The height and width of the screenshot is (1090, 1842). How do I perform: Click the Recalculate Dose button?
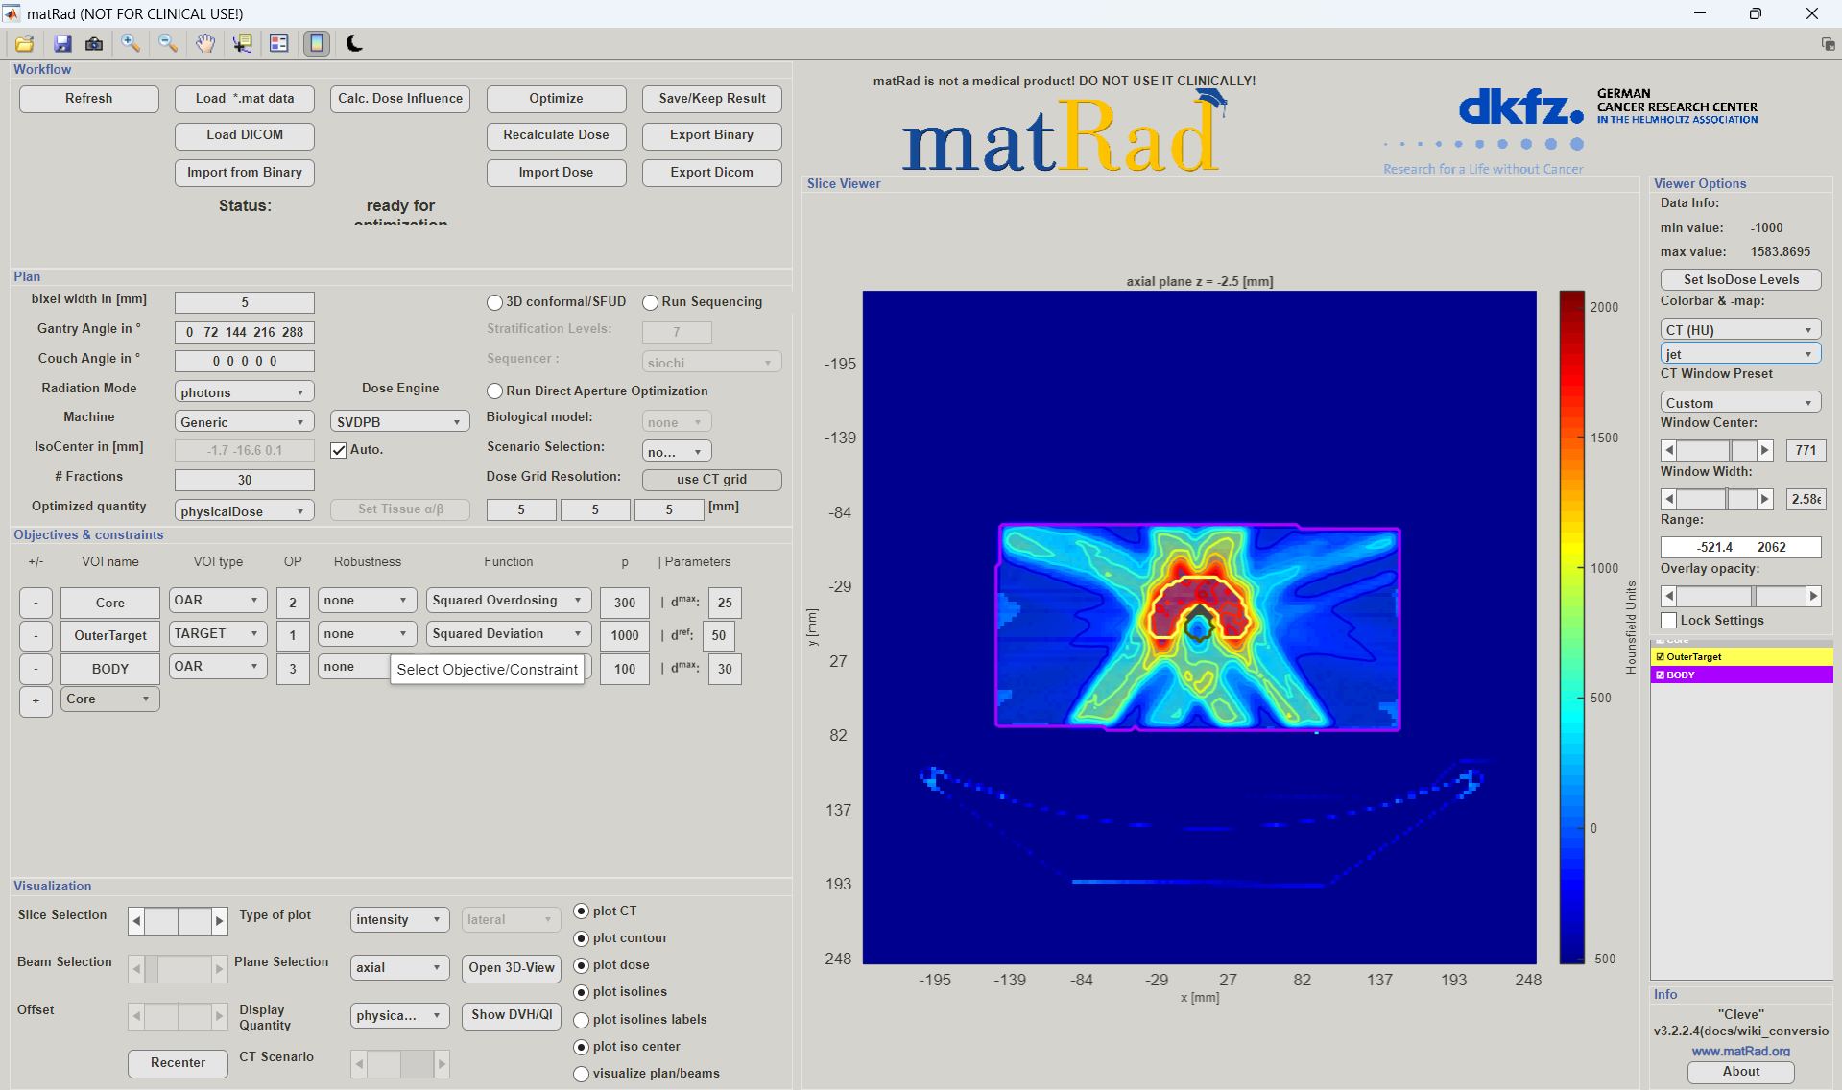click(x=557, y=135)
